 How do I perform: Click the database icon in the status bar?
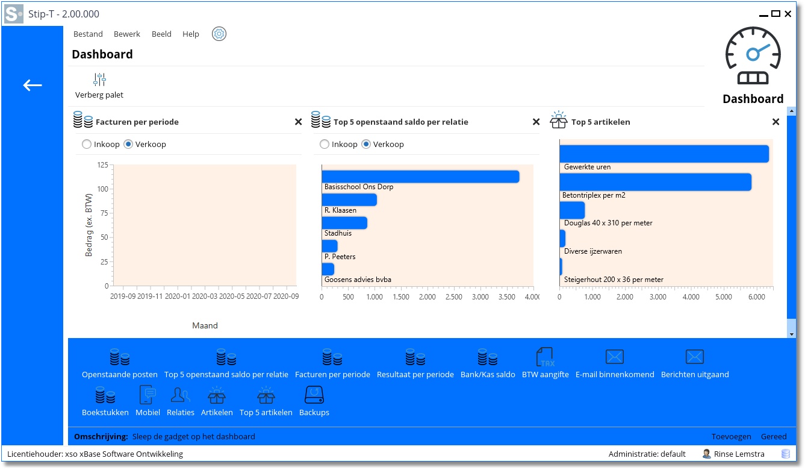point(786,454)
